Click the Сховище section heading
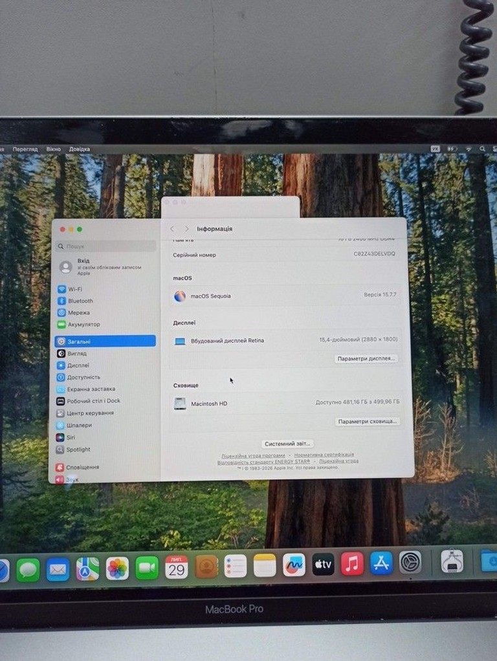 tap(186, 385)
